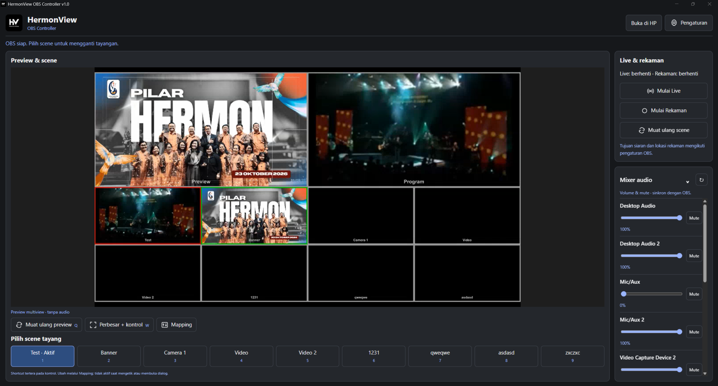Switch to the Banner scene
Image resolution: width=718 pixels, height=386 pixels.
click(x=109, y=356)
